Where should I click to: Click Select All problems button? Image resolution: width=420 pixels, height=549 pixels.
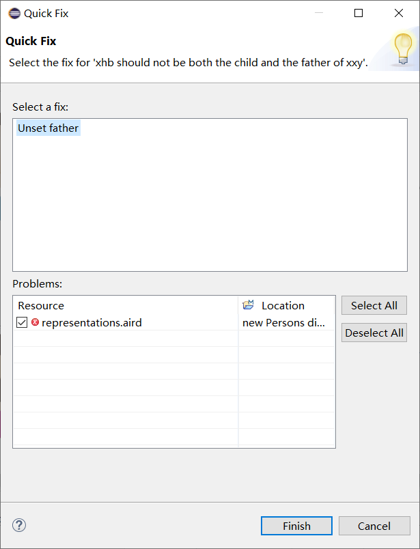point(374,305)
